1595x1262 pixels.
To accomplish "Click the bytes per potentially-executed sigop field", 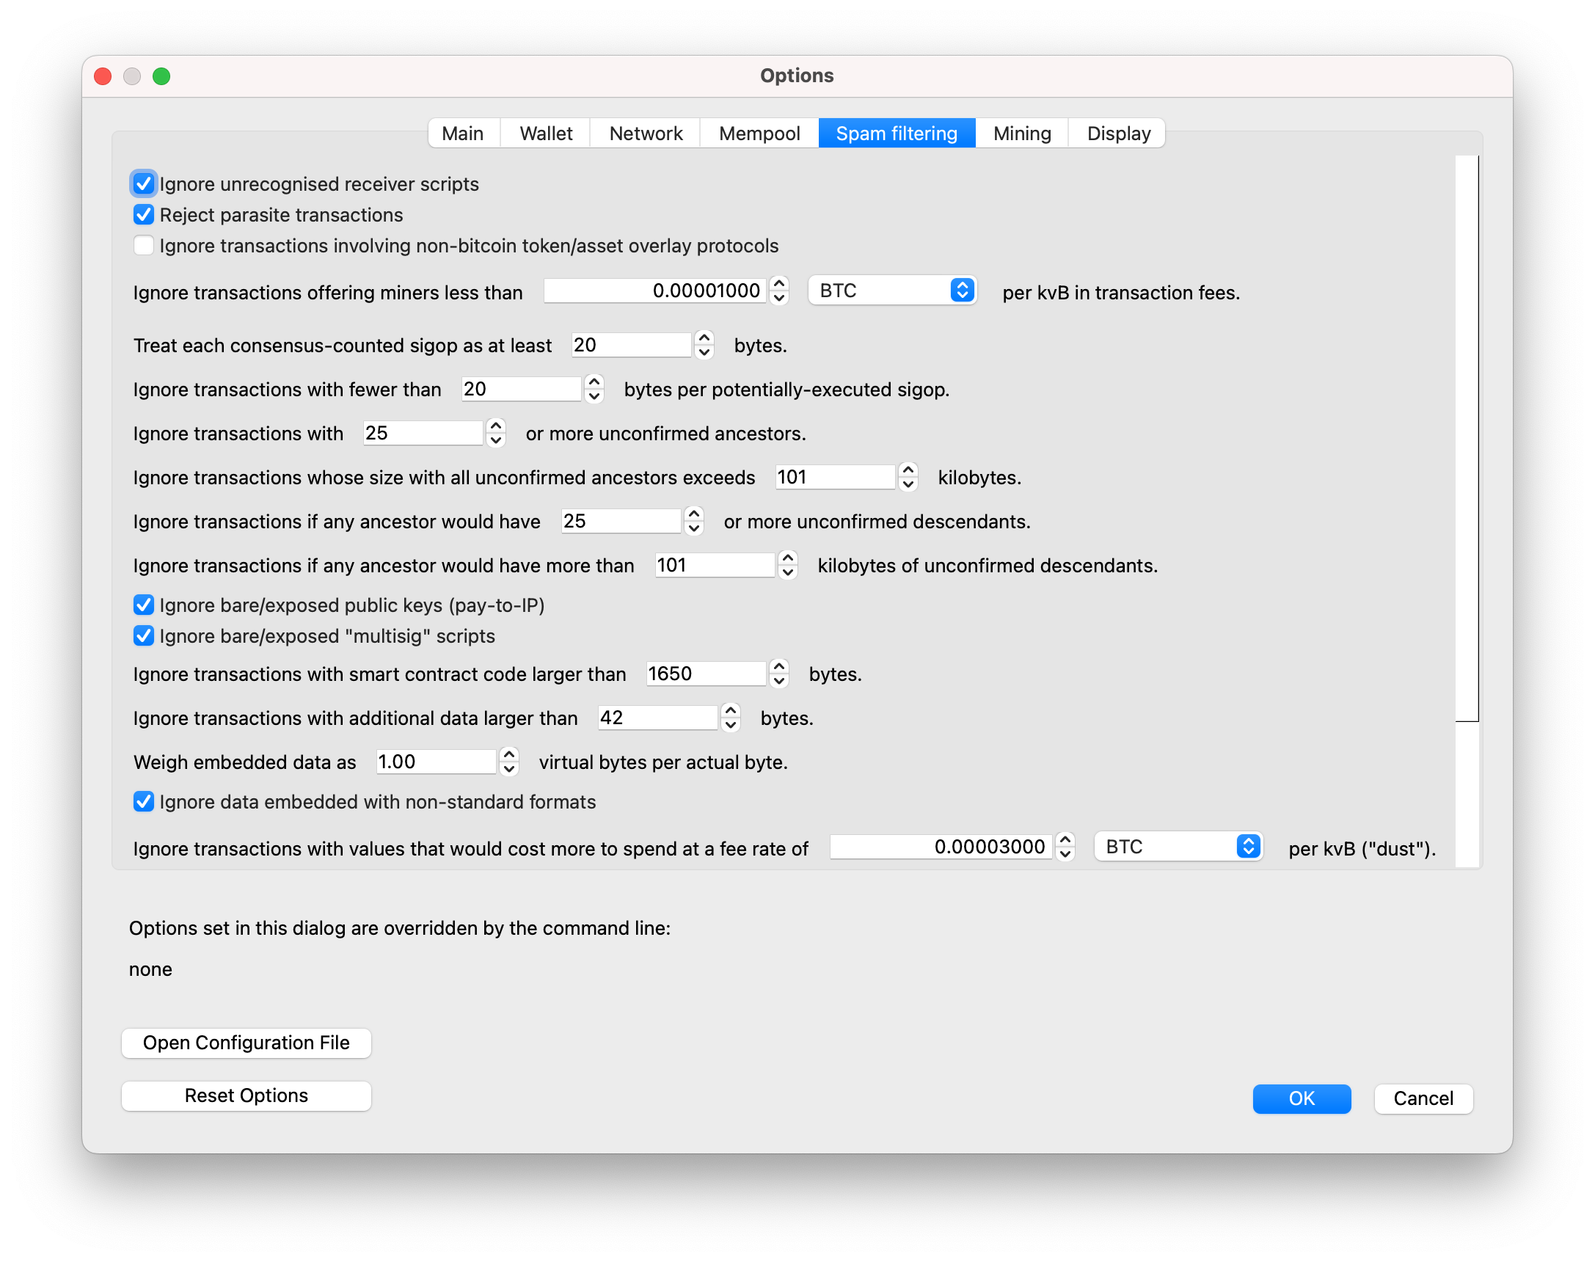I will pos(521,389).
